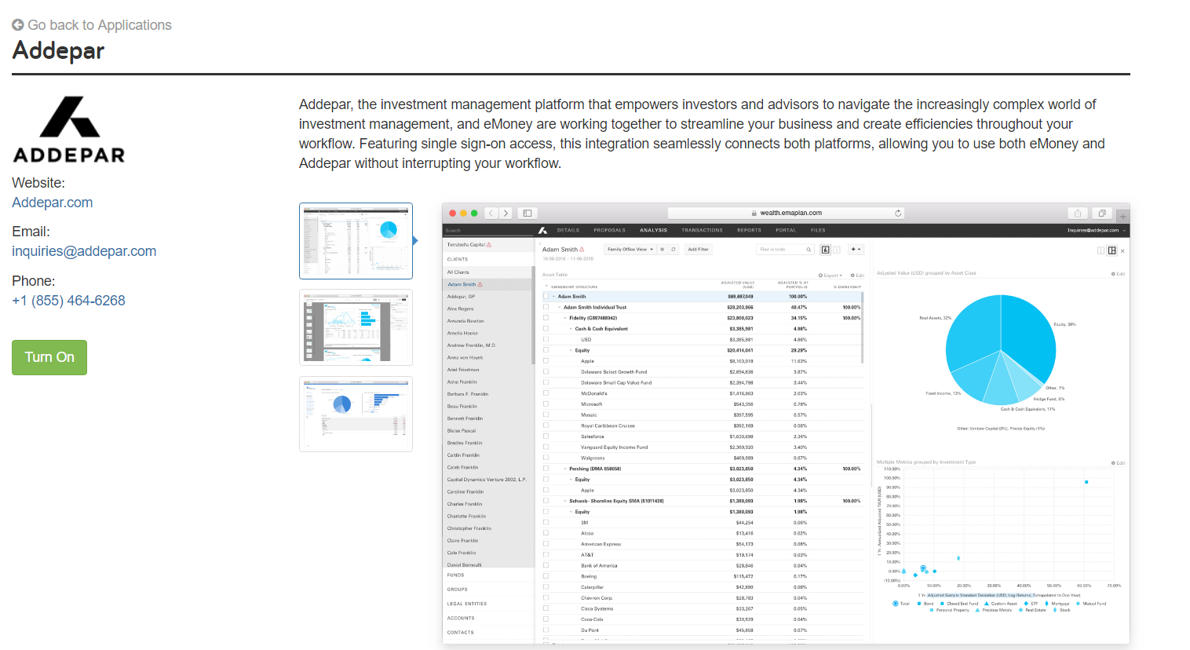Image resolution: width=1190 pixels, height=650 pixels.
Task: Click the refresh view icon
Action: coord(673,250)
